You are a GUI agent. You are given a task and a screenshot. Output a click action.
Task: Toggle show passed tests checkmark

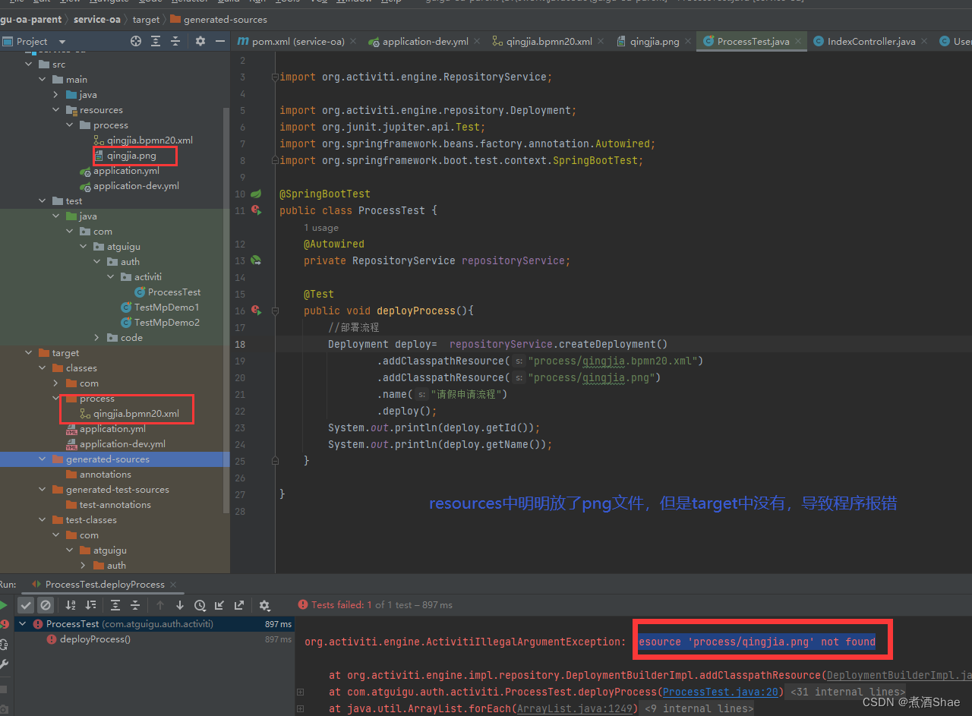pos(26,605)
